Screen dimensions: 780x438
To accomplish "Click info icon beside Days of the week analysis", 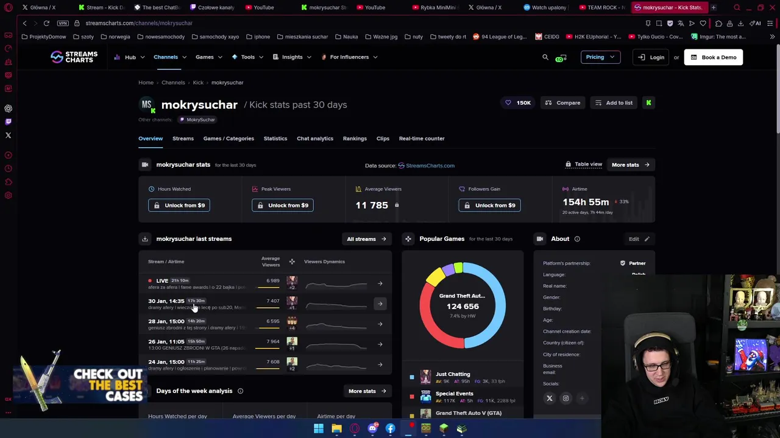I will [240, 391].
